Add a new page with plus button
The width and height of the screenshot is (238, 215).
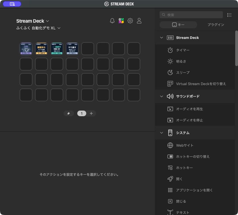(x=91, y=113)
